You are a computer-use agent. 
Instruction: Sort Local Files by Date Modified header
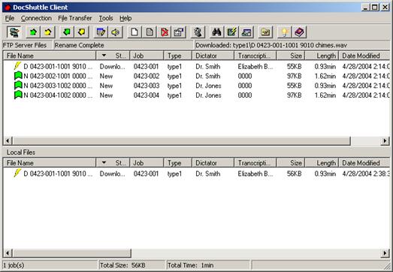364,163
